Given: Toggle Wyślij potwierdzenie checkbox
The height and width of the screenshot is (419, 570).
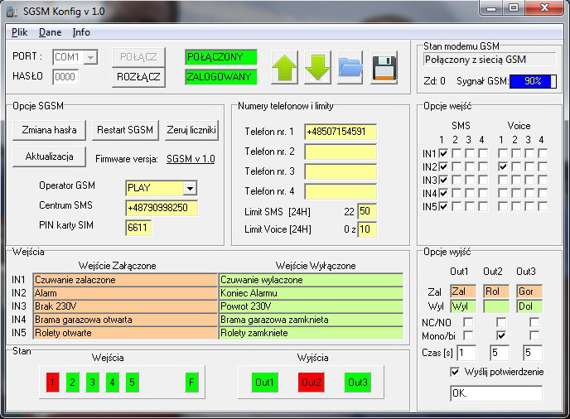Looking at the screenshot, I should point(455,372).
